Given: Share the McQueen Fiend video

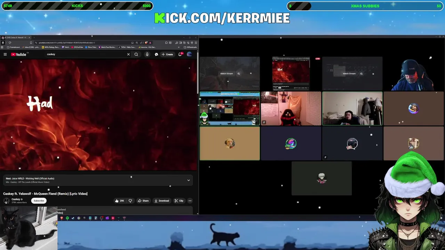Looking at the screenshot, I should [143, 201].
